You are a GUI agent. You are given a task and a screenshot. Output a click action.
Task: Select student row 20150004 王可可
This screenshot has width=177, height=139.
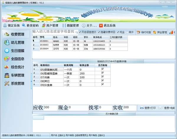(80, 49)
